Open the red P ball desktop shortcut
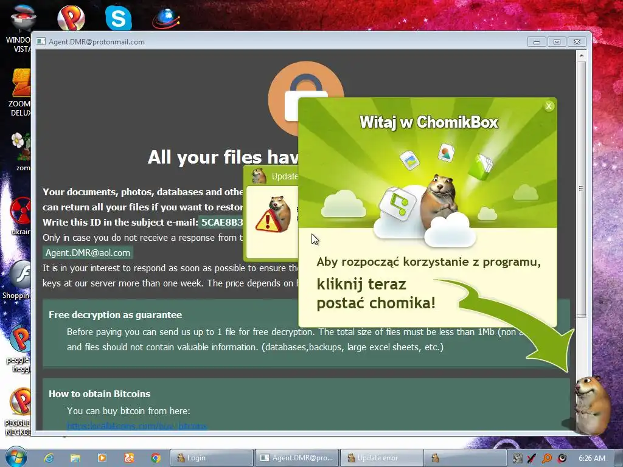Image resolution: width=623 pixels, height=467 pixels. [x=71, y=18]
